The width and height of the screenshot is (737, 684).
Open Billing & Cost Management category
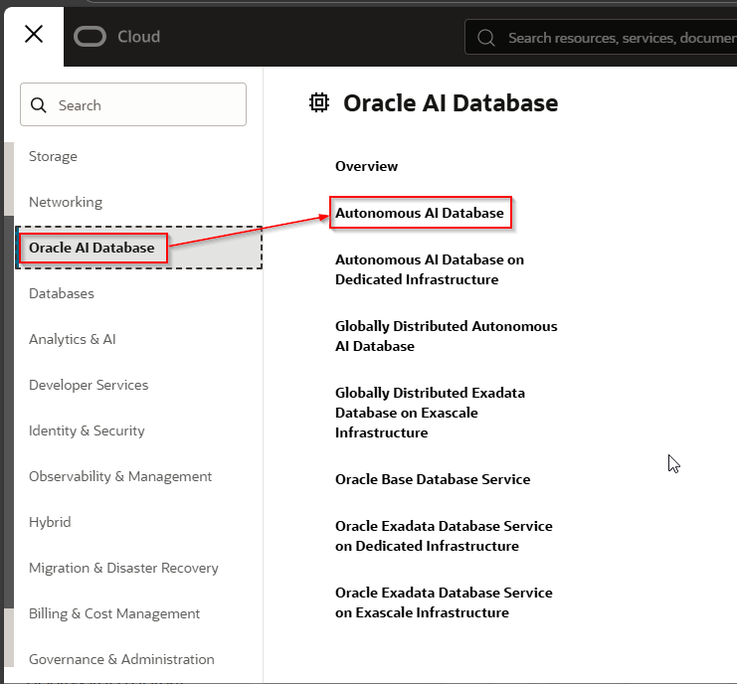click(x=114, y=613)
